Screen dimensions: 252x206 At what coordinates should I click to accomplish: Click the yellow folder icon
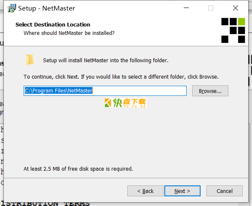point(30,60)
